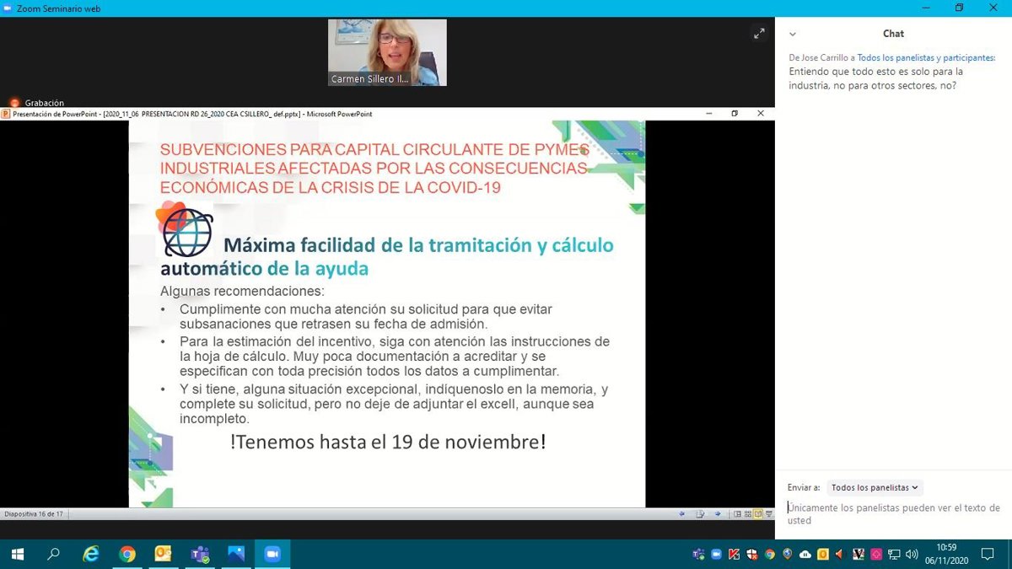
Task: Switch to Slide Sorter view
Action: (x=748, y=513)
